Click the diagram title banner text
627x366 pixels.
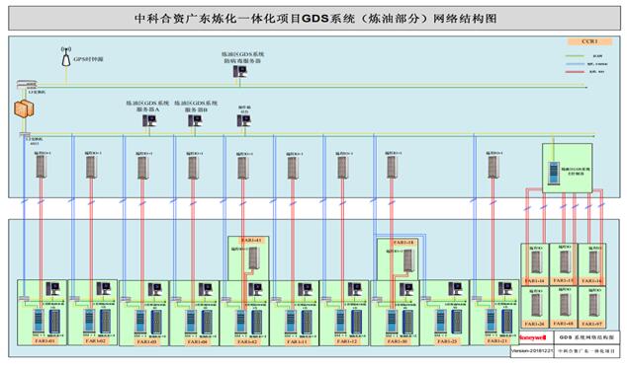315,19
